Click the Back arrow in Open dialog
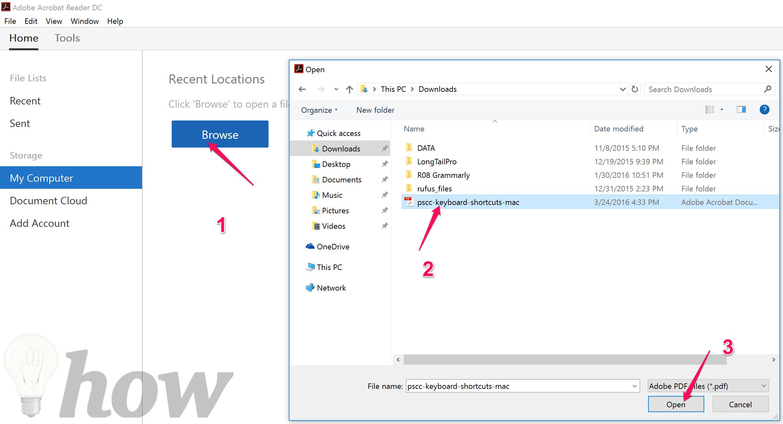Image resolution: width=783 pixels, height=424 pixels. pos(302,89)
